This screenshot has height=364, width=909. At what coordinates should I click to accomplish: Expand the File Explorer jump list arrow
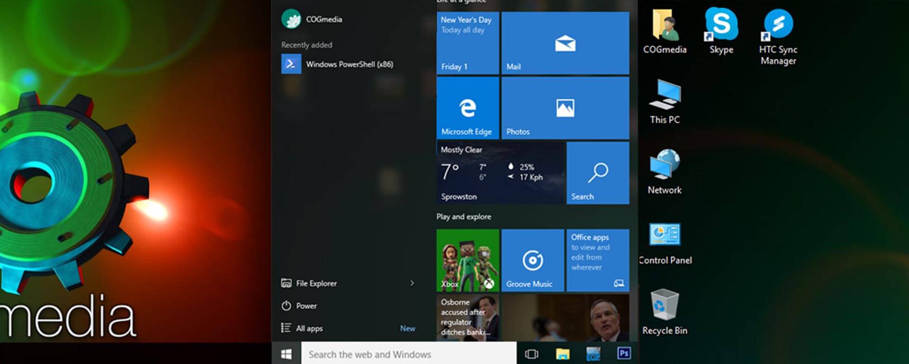(412, 283)
